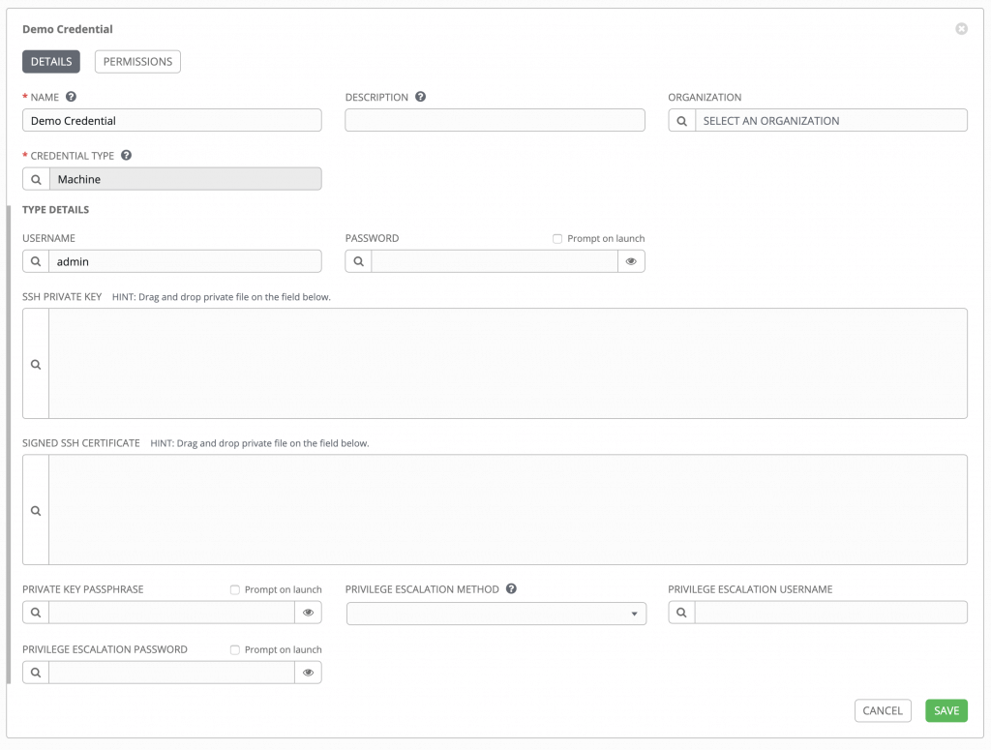The width and height of the screenshot is (991, 750).
Task: Click the Signed SSH Certificate text area
Action: pyautogui.click(x=508, y=511)
